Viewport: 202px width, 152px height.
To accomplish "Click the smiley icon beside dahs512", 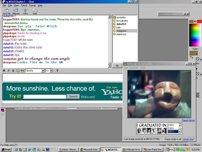I will 115,24.
